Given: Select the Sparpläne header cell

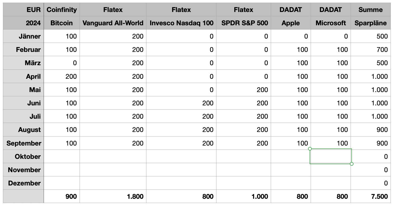Looking at the screenshot, I should coord(371,23).
